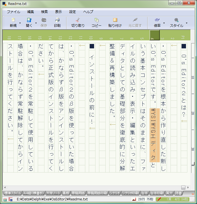
Task: Click the highlighted WYSIWYGエディタ selection
Action: pyautogui.click(x=155, y=135)
